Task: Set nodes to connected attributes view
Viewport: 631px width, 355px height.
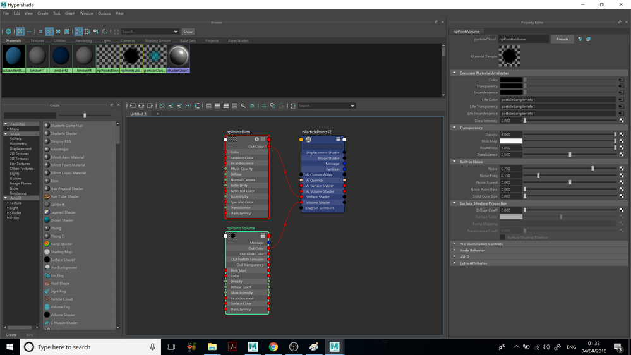Action: click(217, 106)
